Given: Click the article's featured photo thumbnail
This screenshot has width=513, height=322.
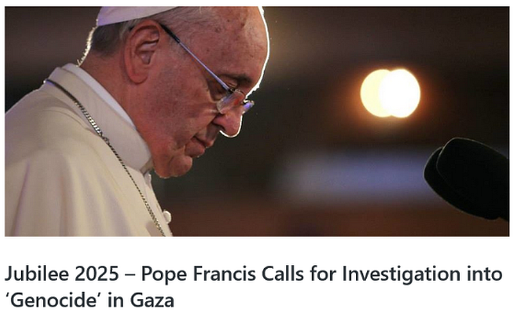Looking at the screenshot, I should (257, 121).
